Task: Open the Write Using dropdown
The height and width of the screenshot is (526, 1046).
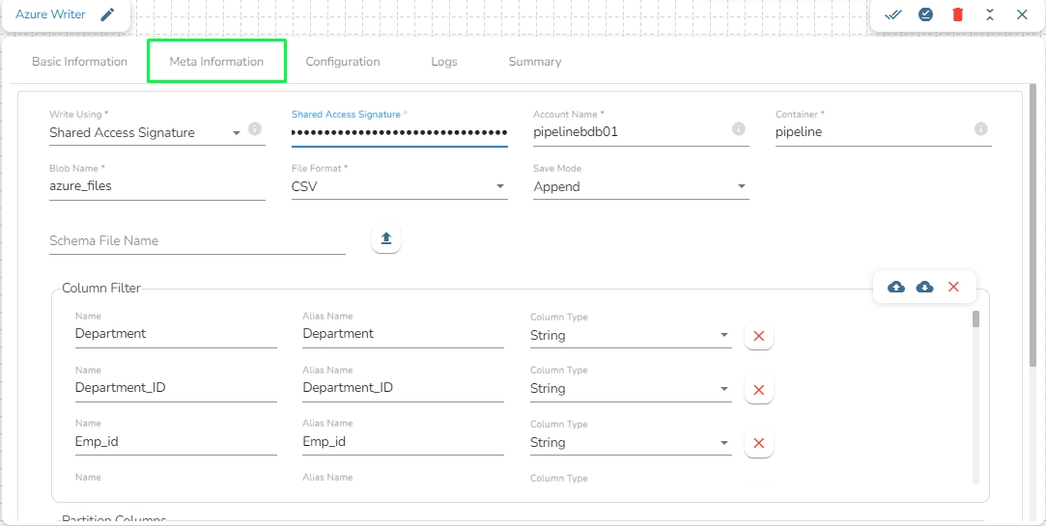Action: pyautogui.click(x=237, y=133)
